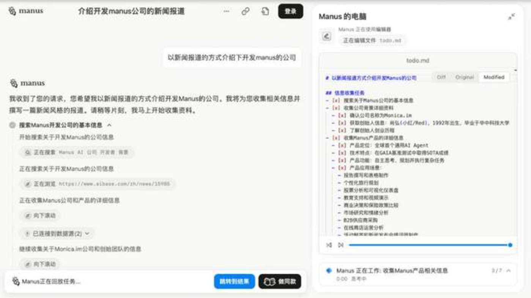
Task: Click the editor tool icon
Action: [326, 36]
